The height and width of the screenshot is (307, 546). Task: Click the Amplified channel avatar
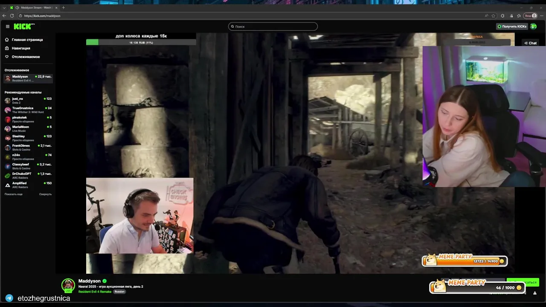[x=8, y=185]
